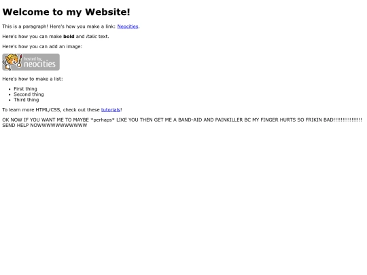Open the Neocities link
367x275 pixels.
pyautogui.click(x=128, y=26)
